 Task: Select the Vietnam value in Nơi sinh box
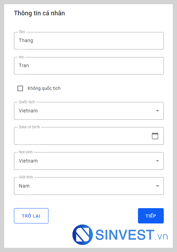(28, 161)
